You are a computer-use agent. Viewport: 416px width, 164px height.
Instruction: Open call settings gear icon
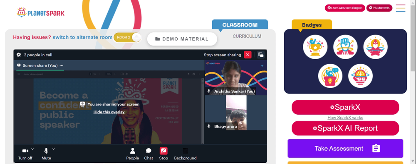click(x=19, y=55)
